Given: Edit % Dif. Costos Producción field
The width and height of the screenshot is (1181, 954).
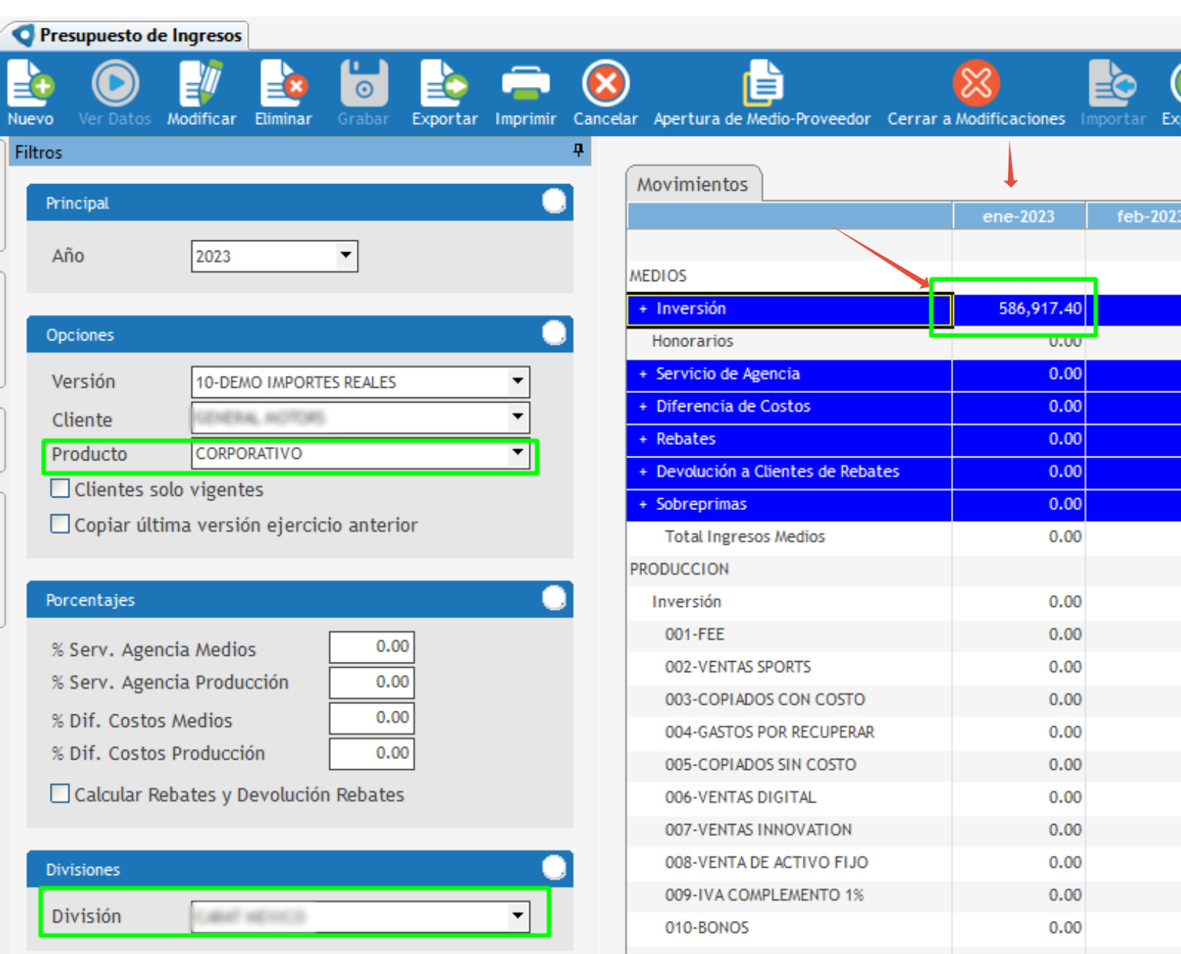Looking at the screenshot, I should tap(372, 754).
